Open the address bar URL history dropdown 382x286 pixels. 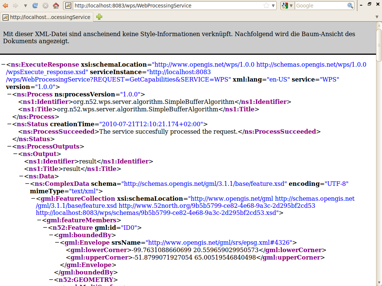tap(273, 6)
